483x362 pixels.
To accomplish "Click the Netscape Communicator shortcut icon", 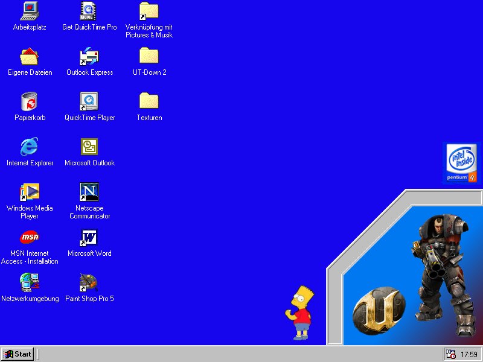I will [89, 192].
